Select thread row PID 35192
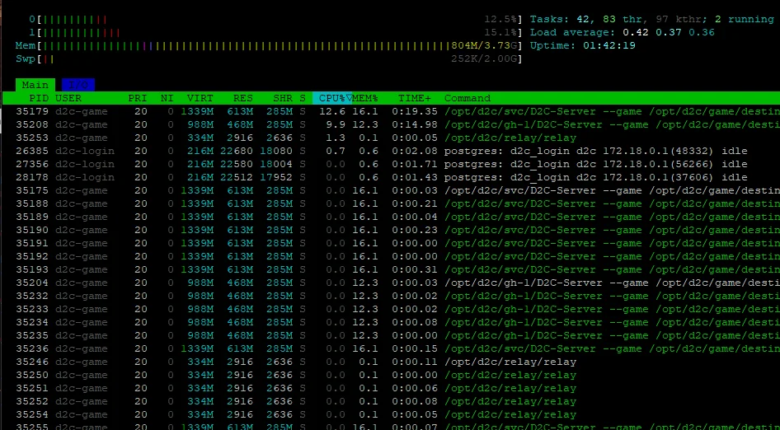The height and width of the screenshot is (430, 780). pos(390,256)
